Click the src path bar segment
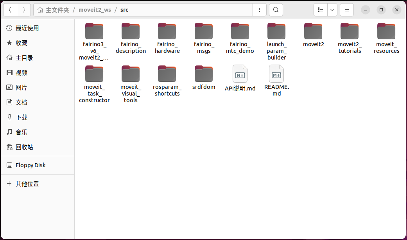This screenshot has width=407, height=240. [124, 10]
